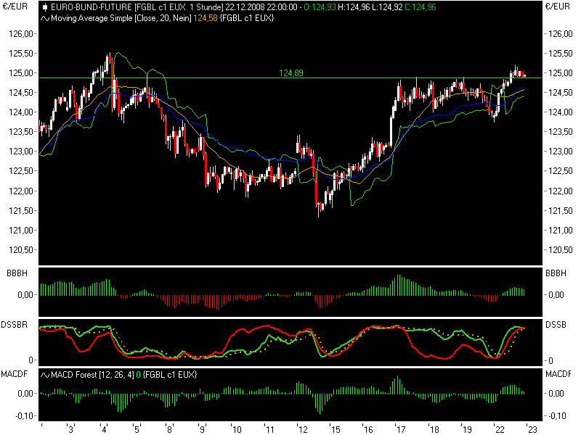Image resolution: width=581 pixels, height=435 pixels.
Task: Click -0,10 on the right MACDF axis
Action: coord(556,416)
